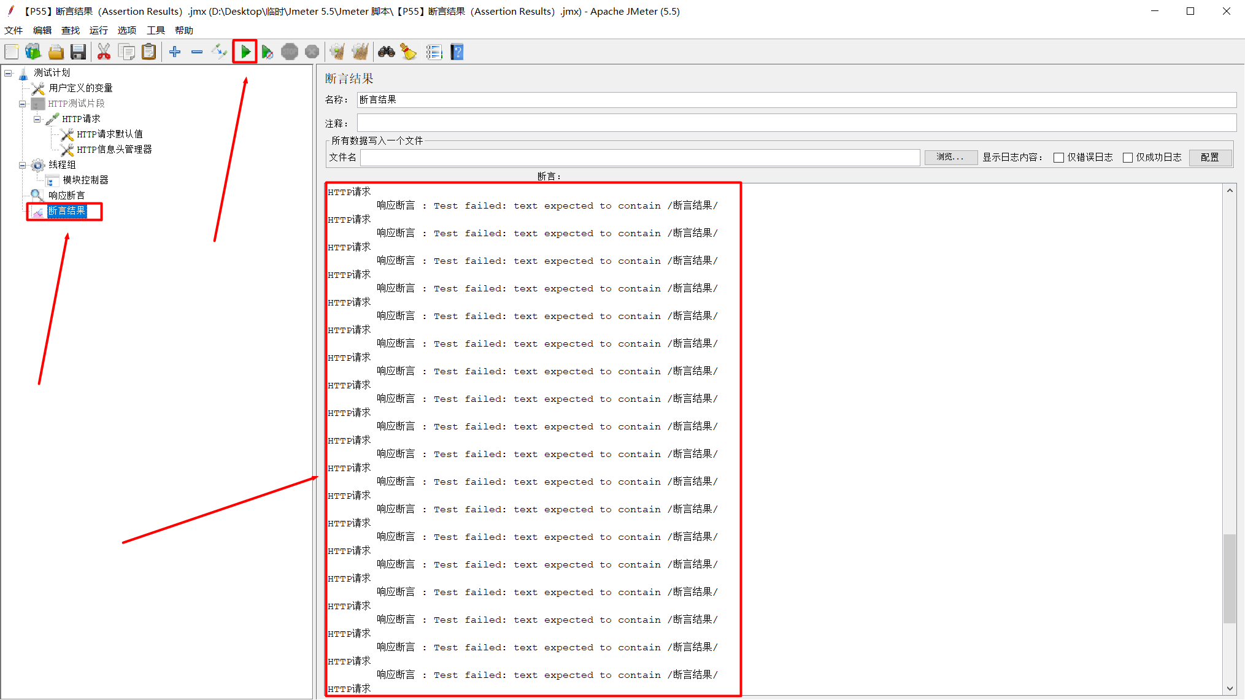Open the 选项 menu

tap(127, 30)
